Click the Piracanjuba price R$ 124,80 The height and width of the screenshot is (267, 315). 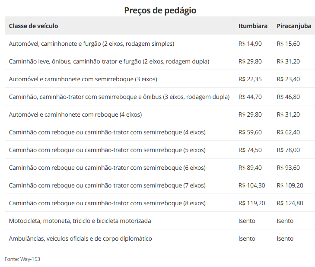(290, 203)
